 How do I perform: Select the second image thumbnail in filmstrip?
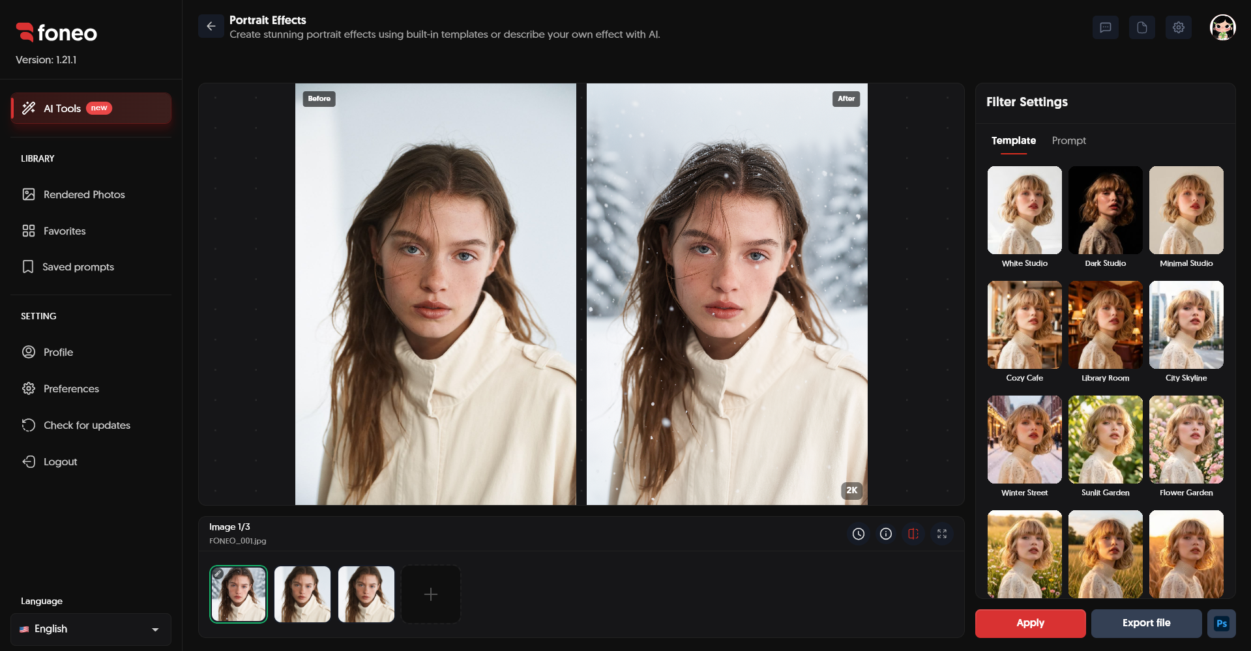tap(302, 594)
